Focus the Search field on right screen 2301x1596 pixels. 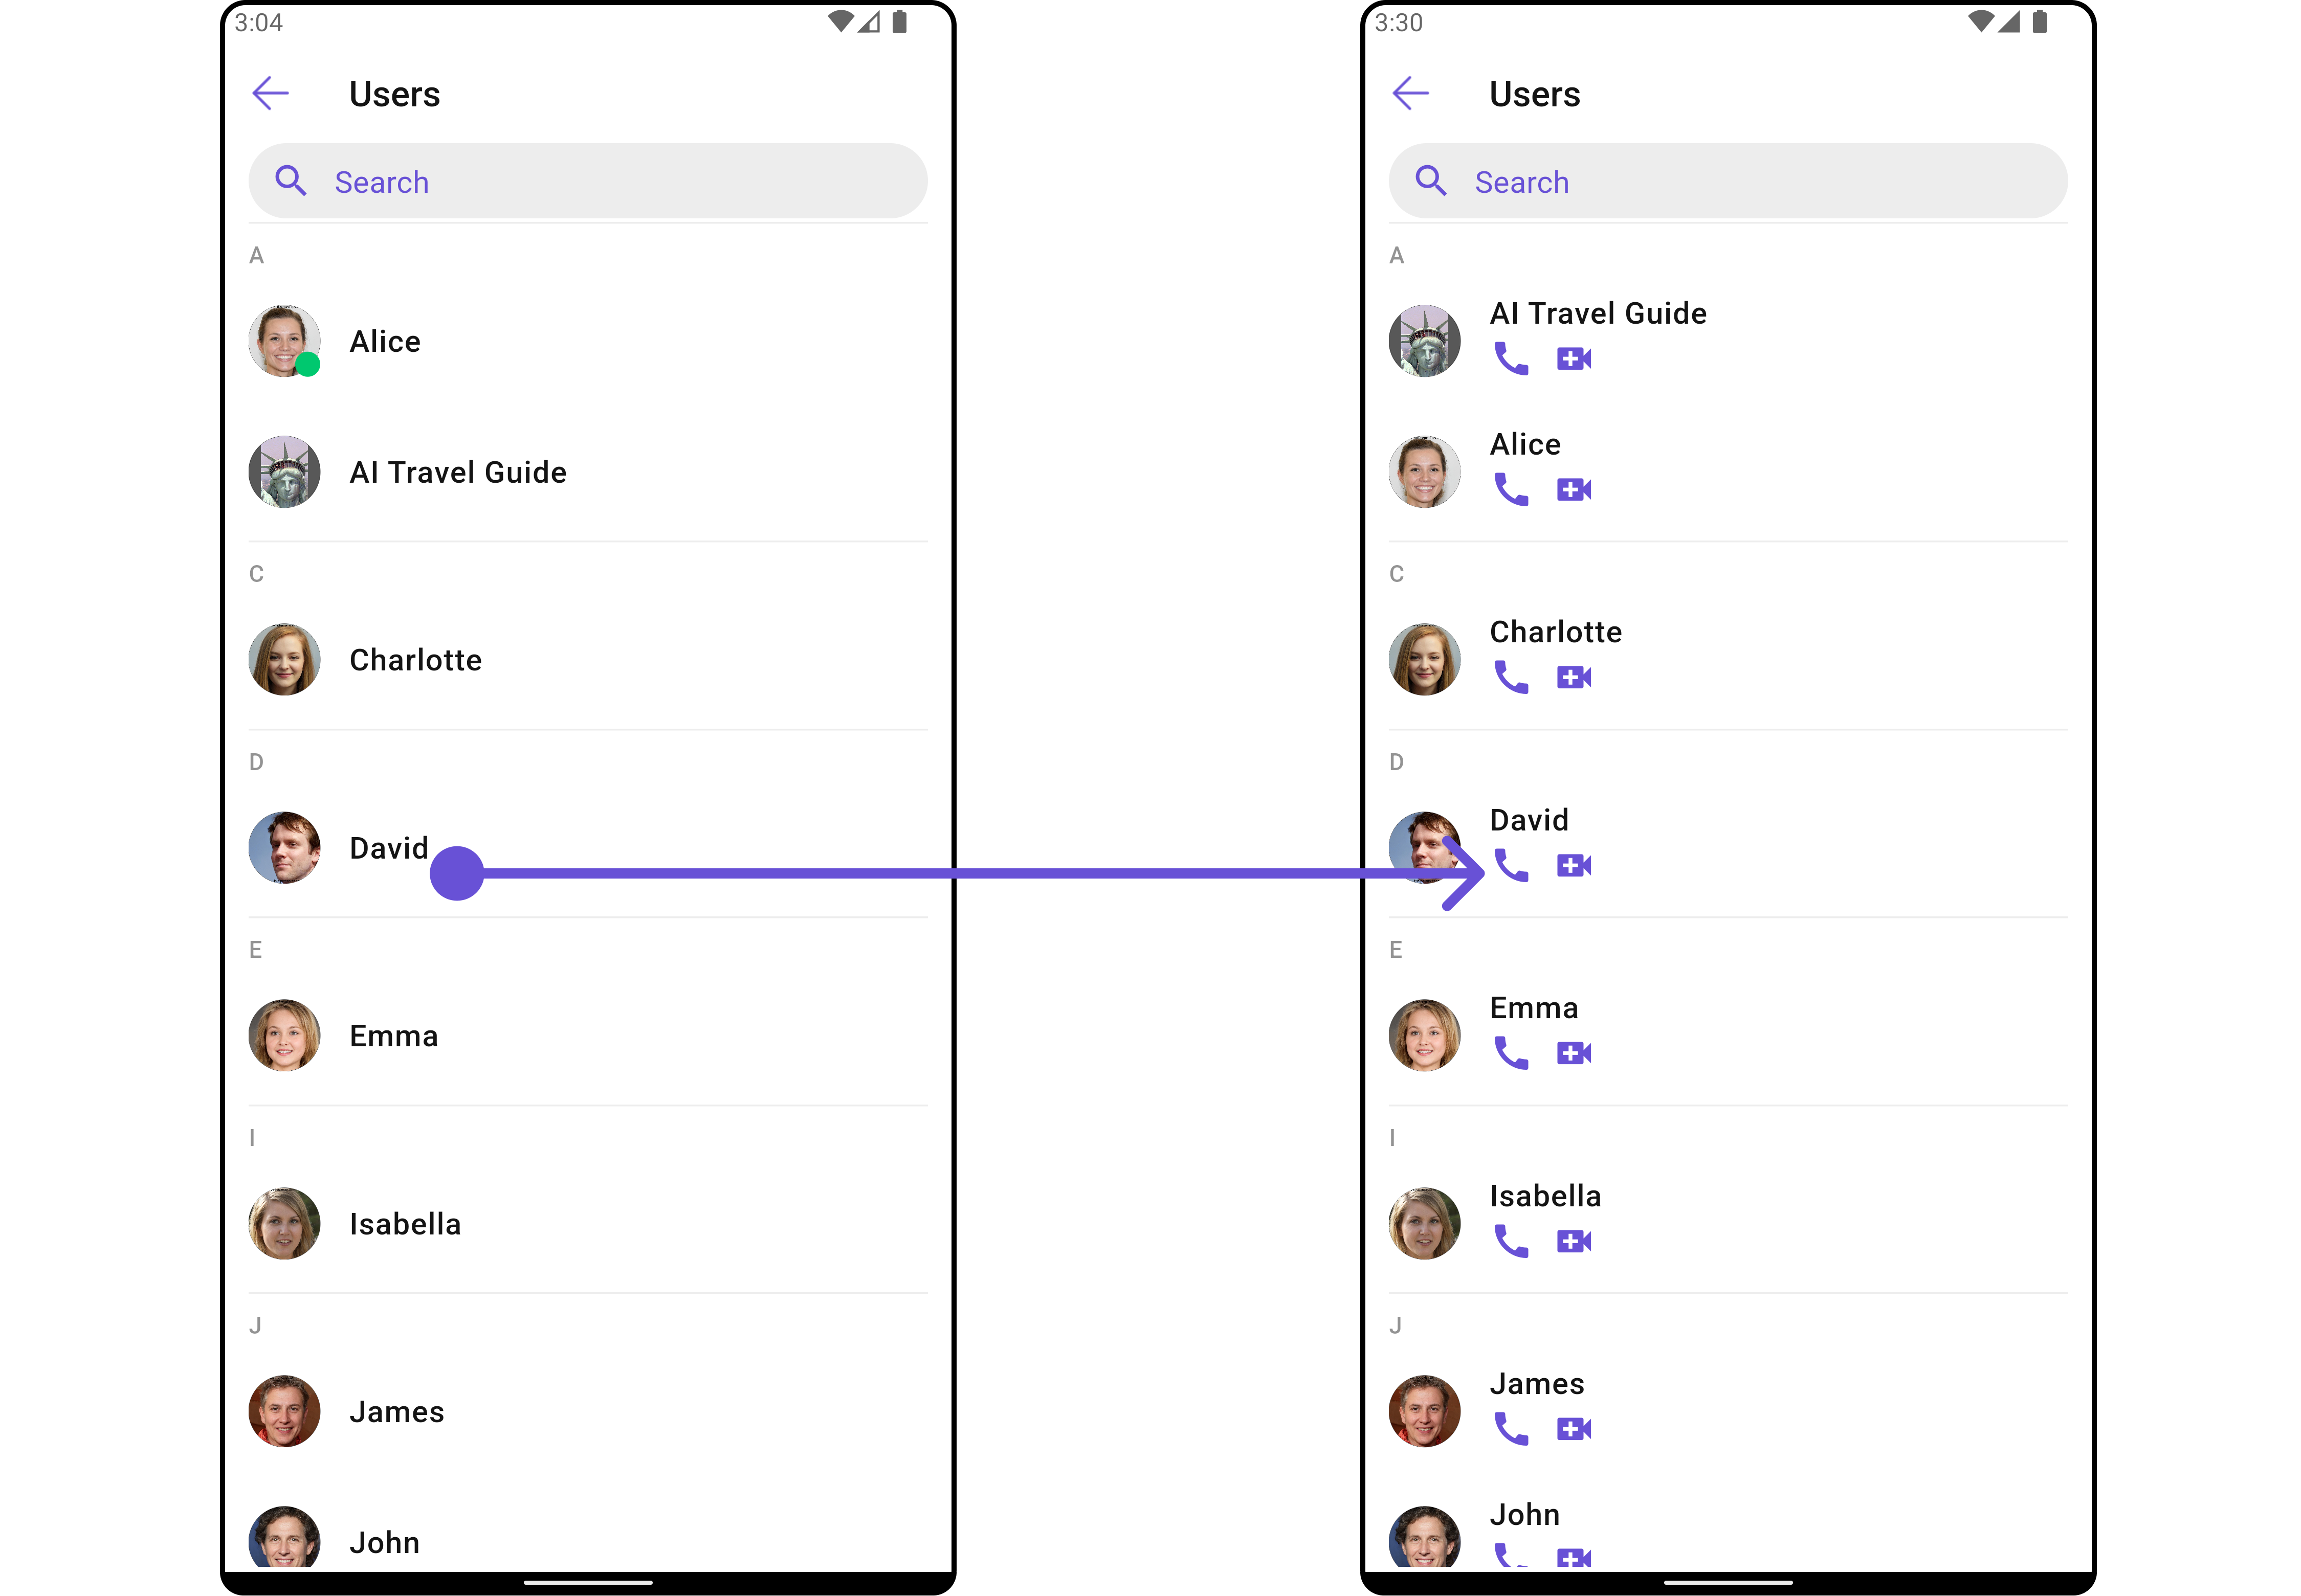[1728, 181]
